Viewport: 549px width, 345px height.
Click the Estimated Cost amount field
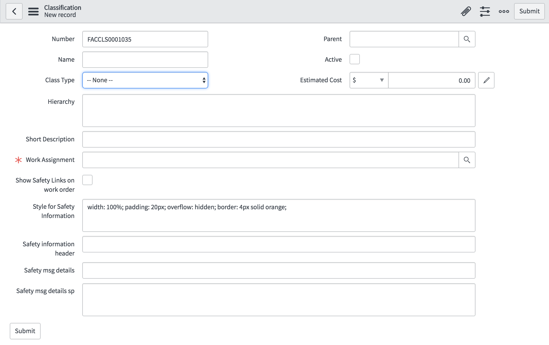click(x=431, y=80)
